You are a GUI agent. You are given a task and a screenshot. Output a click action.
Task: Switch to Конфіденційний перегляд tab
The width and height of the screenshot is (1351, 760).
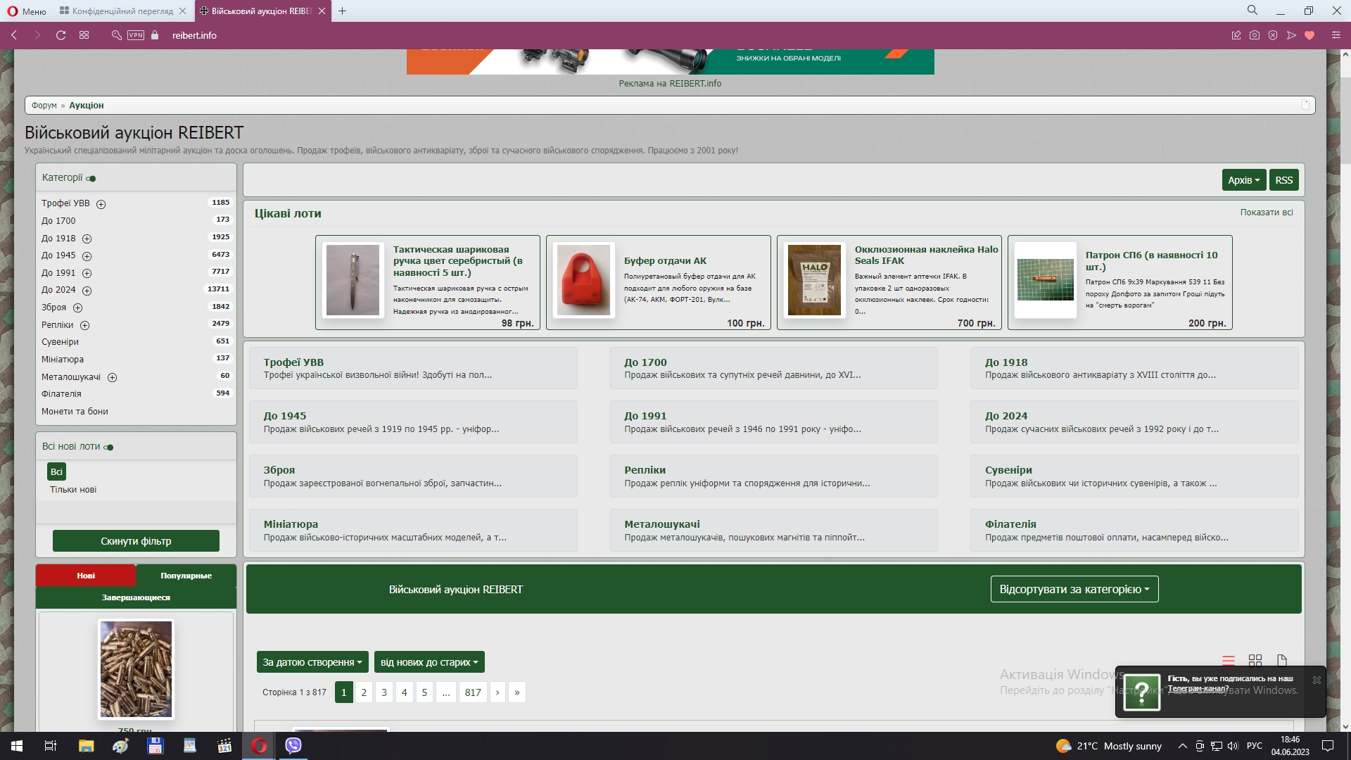122,11
